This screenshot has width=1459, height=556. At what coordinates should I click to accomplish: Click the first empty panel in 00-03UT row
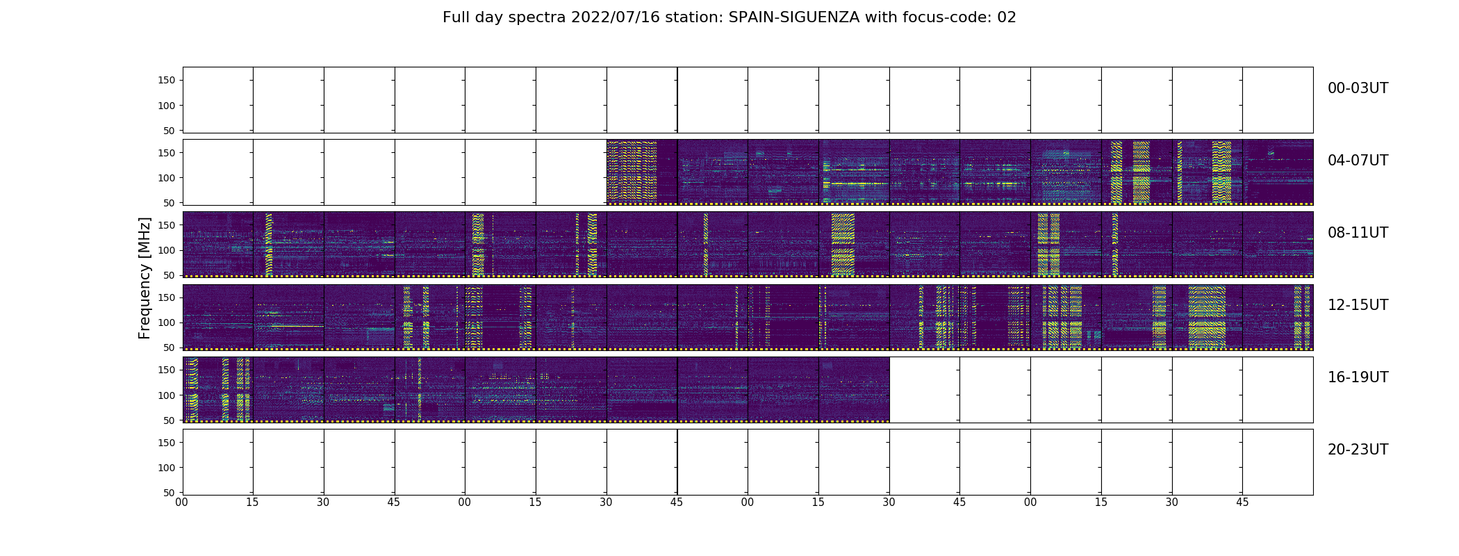point(218,100)
